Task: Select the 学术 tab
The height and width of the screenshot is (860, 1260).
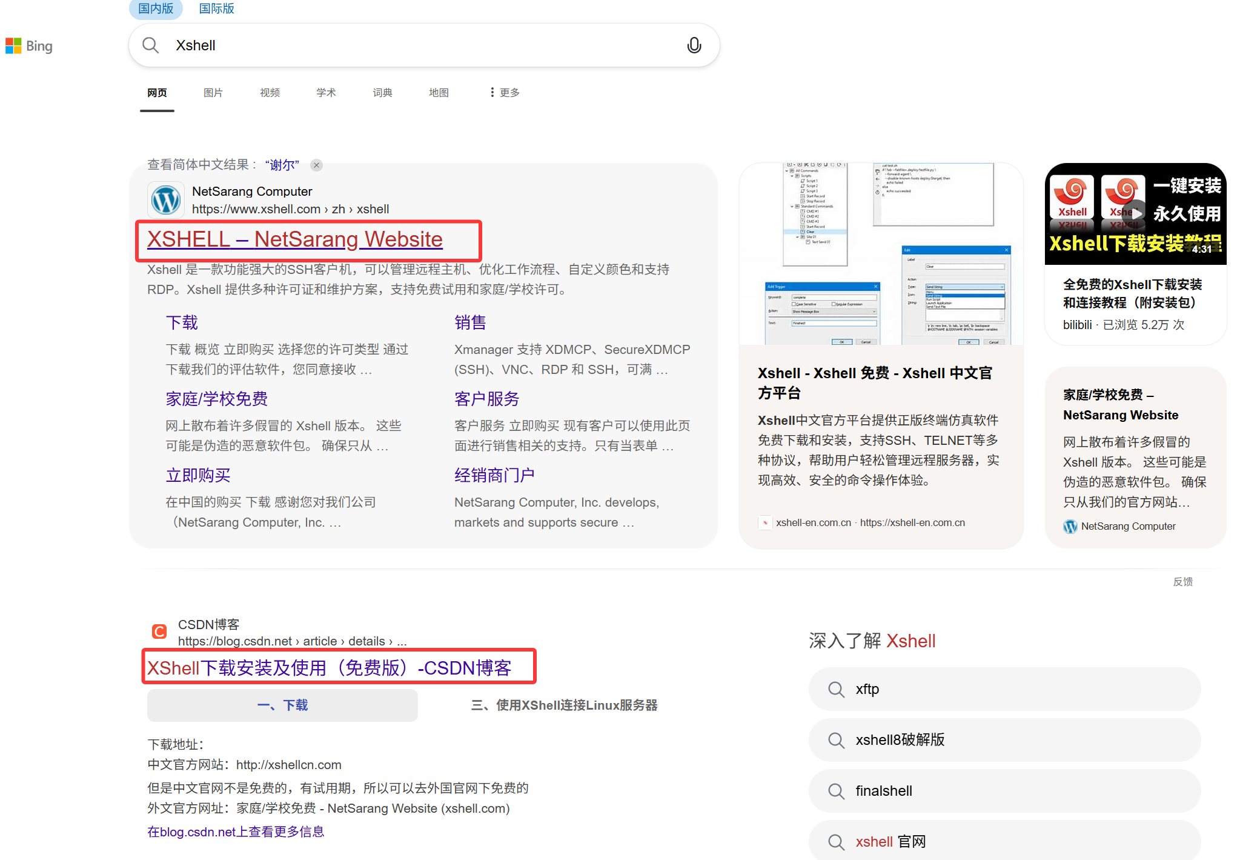Action: [326, 93]
